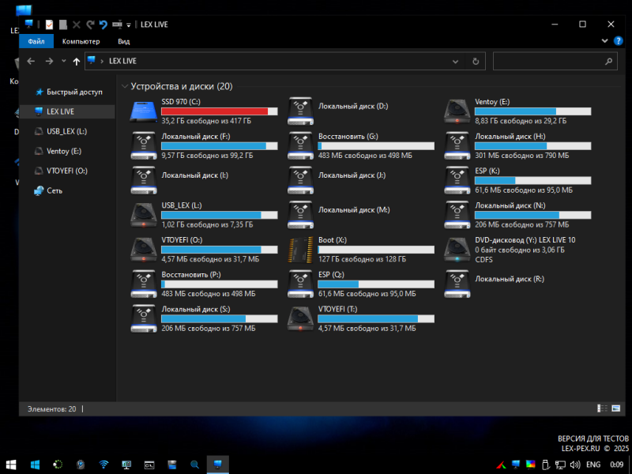Click the Up one level arrow
This screenshot has height=474, width=632.
pos(77,61)
